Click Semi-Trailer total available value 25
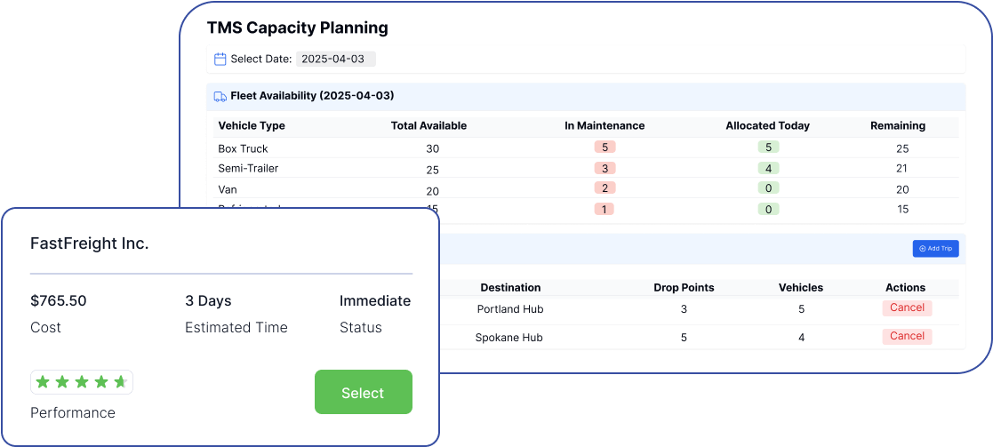 [433, 170]
